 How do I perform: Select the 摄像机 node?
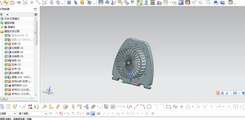11,27
